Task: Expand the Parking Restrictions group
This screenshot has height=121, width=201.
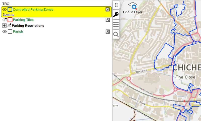Action: coord(4,26)
